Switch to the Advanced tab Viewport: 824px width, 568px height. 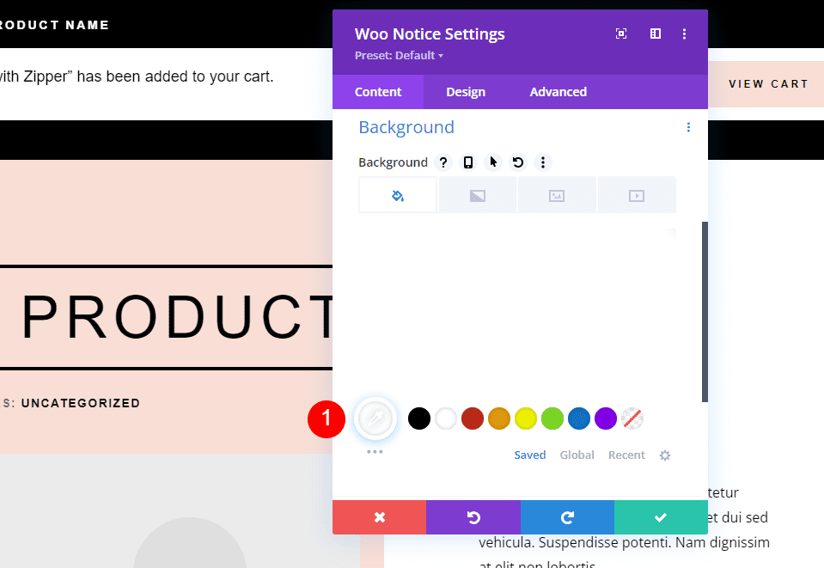pyautogui.click(x=558, y=92)
